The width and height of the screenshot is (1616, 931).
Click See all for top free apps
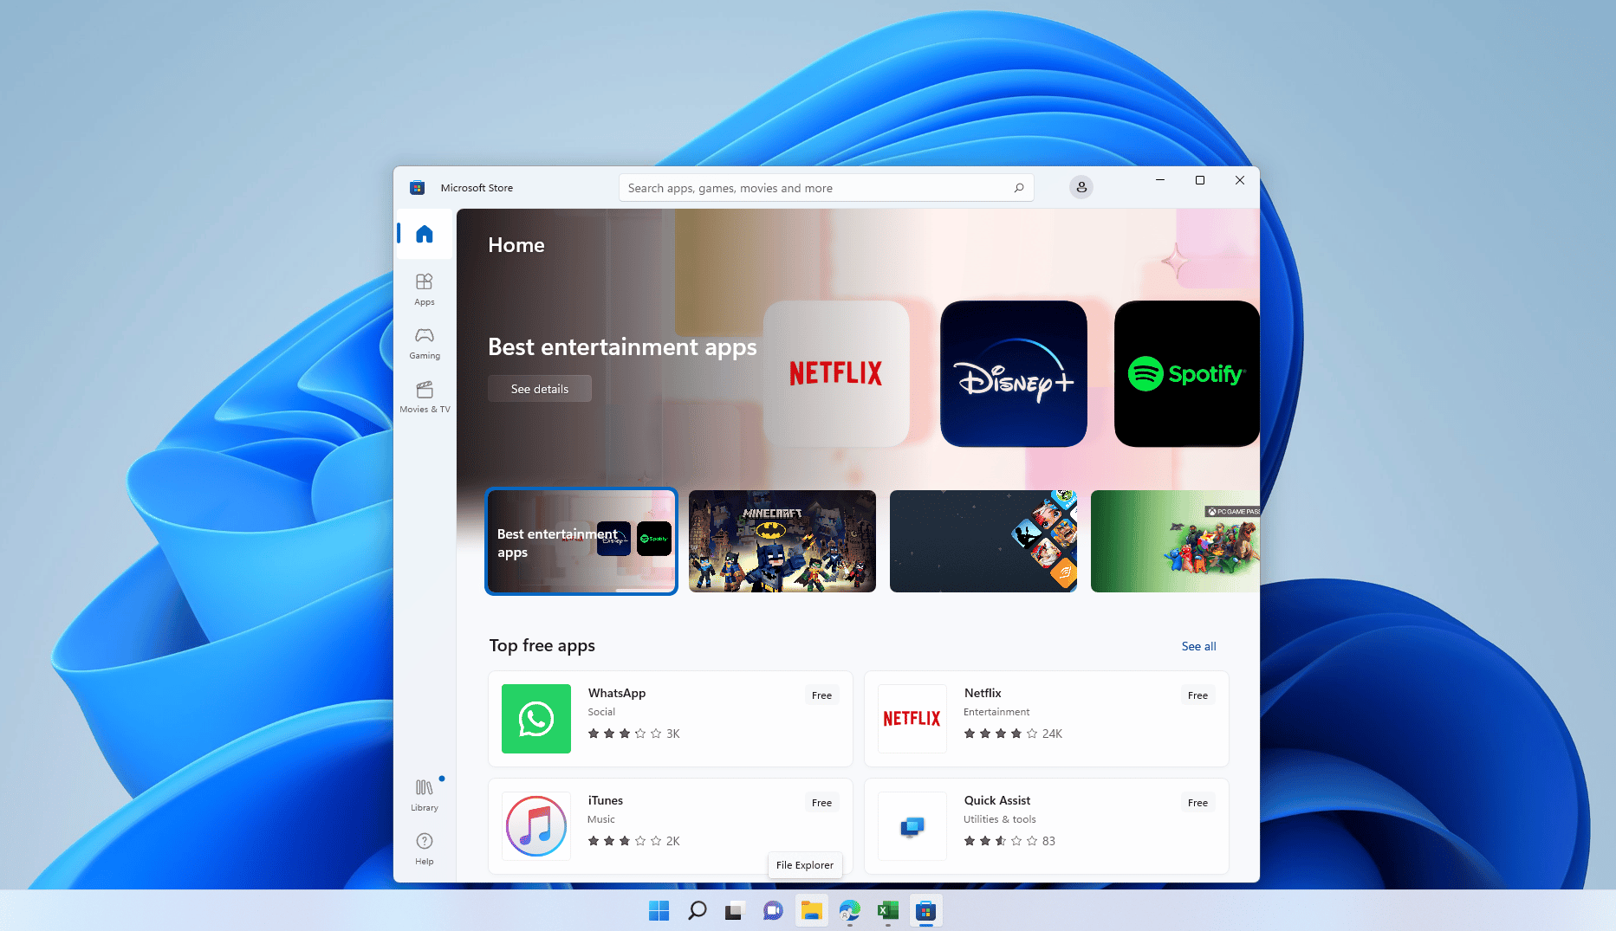click(1198, 646)
